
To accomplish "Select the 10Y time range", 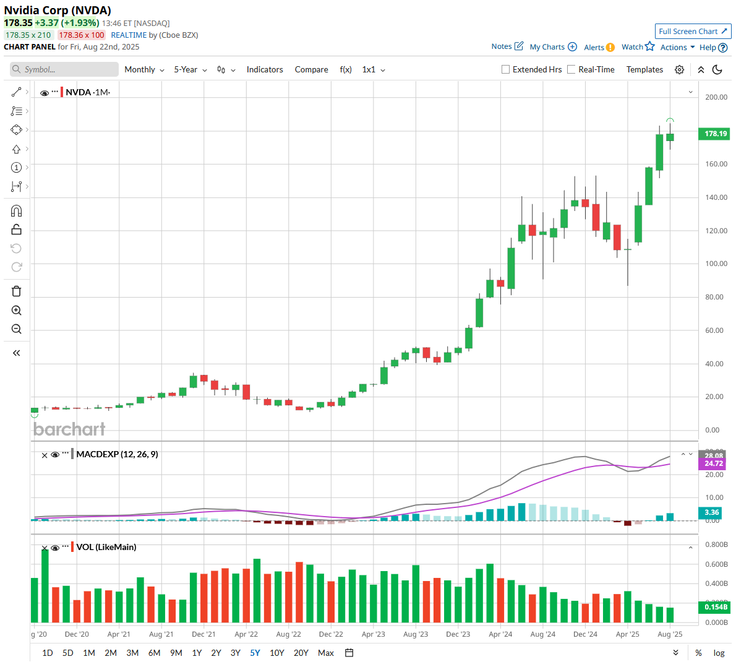I will (277, 653).
